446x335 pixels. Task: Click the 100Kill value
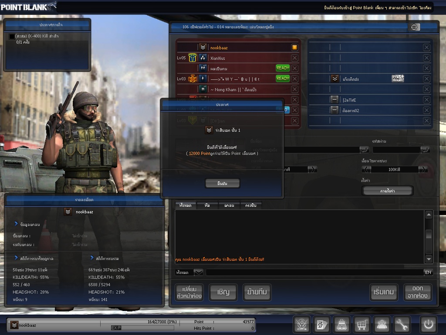394,170
